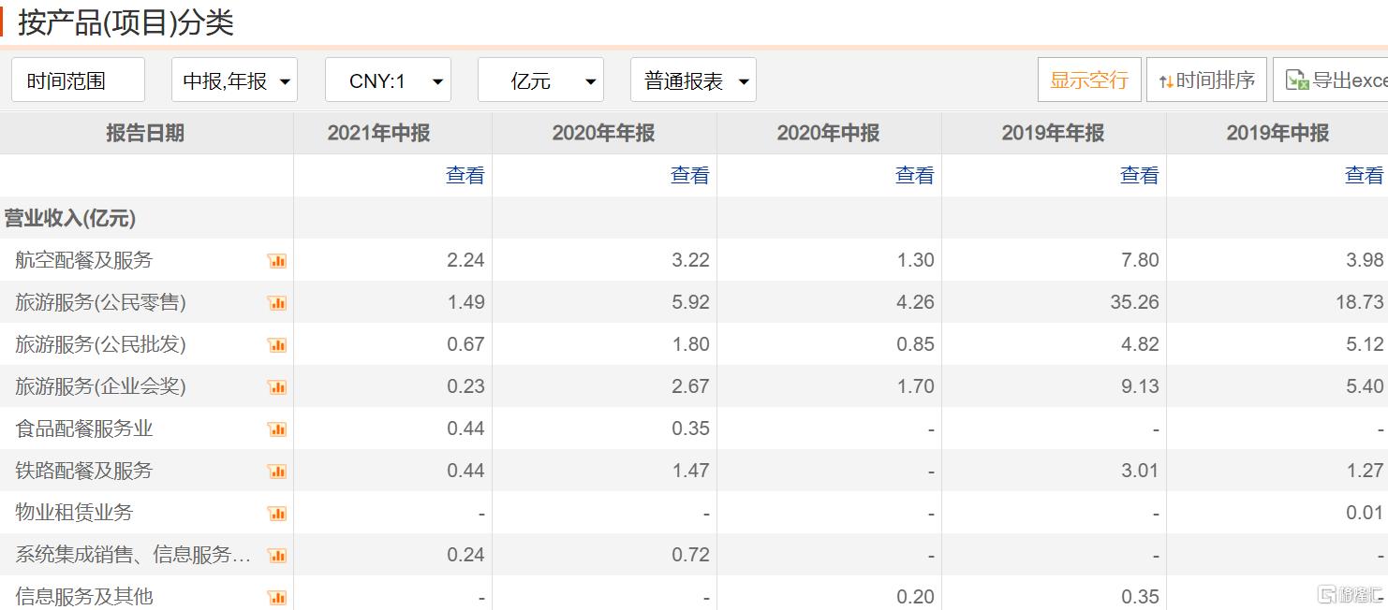Select the 信息服务及其他 row label
Image resolution: width=1388 pixels, height=610 pixels.
[x=83, y=597]
